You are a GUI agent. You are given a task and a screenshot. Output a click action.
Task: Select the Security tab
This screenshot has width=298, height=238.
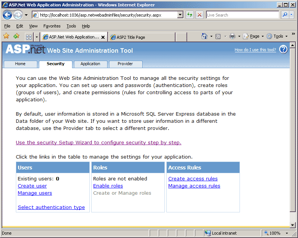[55, 64]
